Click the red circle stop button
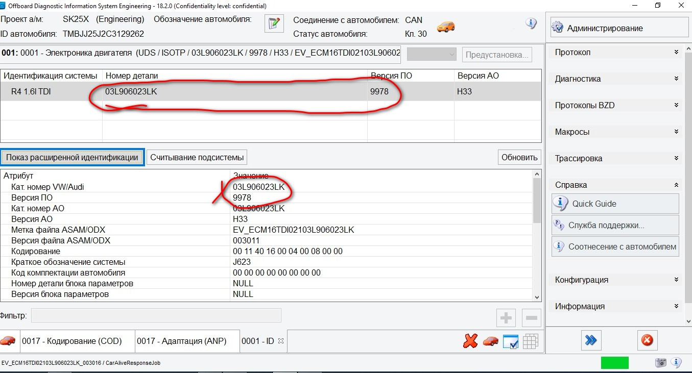The image size is (692, 373). [647, 340]
